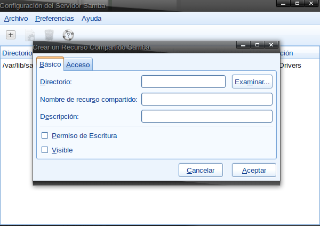Image resolution: width=320 pixels, height=226 pixels.
Task: Open share properties document gear icon
Action: tap(30, 35)
